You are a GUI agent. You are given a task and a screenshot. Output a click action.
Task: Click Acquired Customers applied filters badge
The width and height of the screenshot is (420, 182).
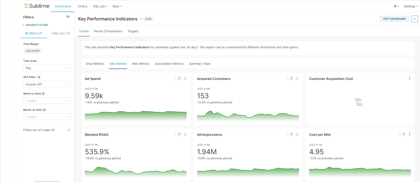point(290,79)
